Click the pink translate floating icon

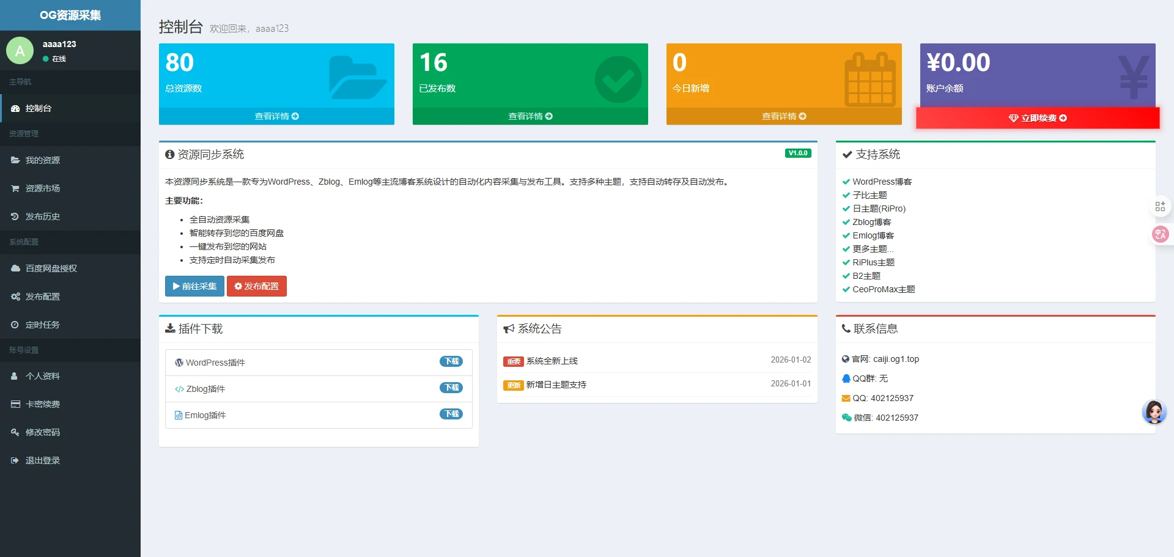[1160, 234]
